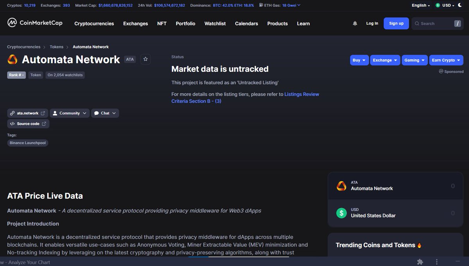Expand the Community dropdown
The image size is (469, 266).
coord(70,113)
